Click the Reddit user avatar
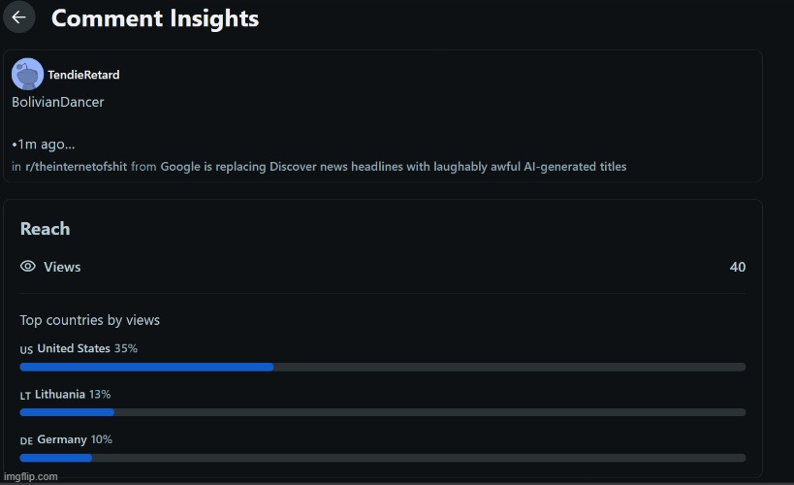794x485 pixels. tap(27, 75)
